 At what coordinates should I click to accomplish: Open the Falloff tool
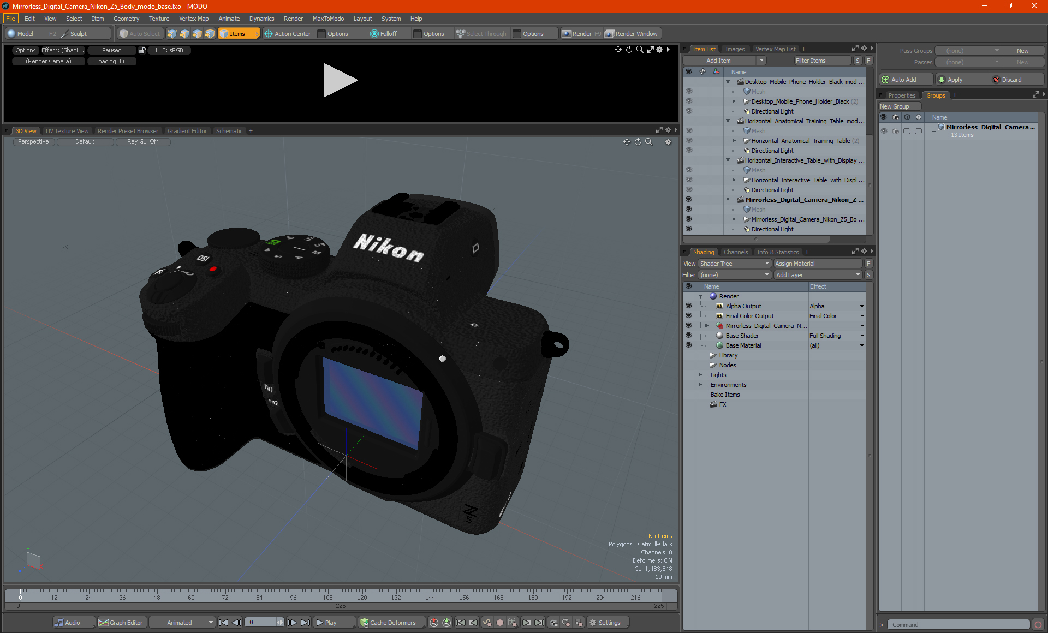point(384,34)
